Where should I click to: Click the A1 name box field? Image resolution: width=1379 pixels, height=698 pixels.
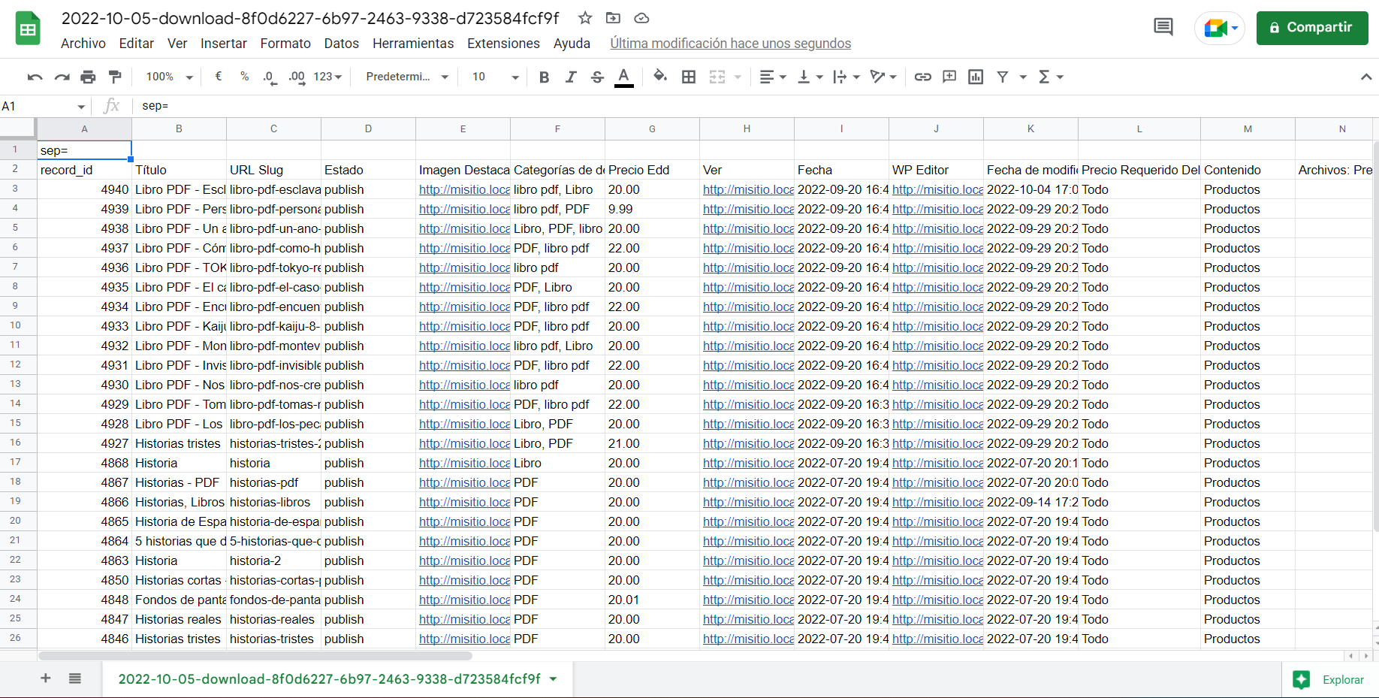pyautogui.click(x=38, y=106)
